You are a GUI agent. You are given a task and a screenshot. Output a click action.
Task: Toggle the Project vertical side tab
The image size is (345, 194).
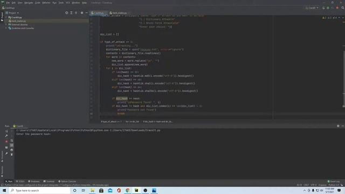coord(2,17)
